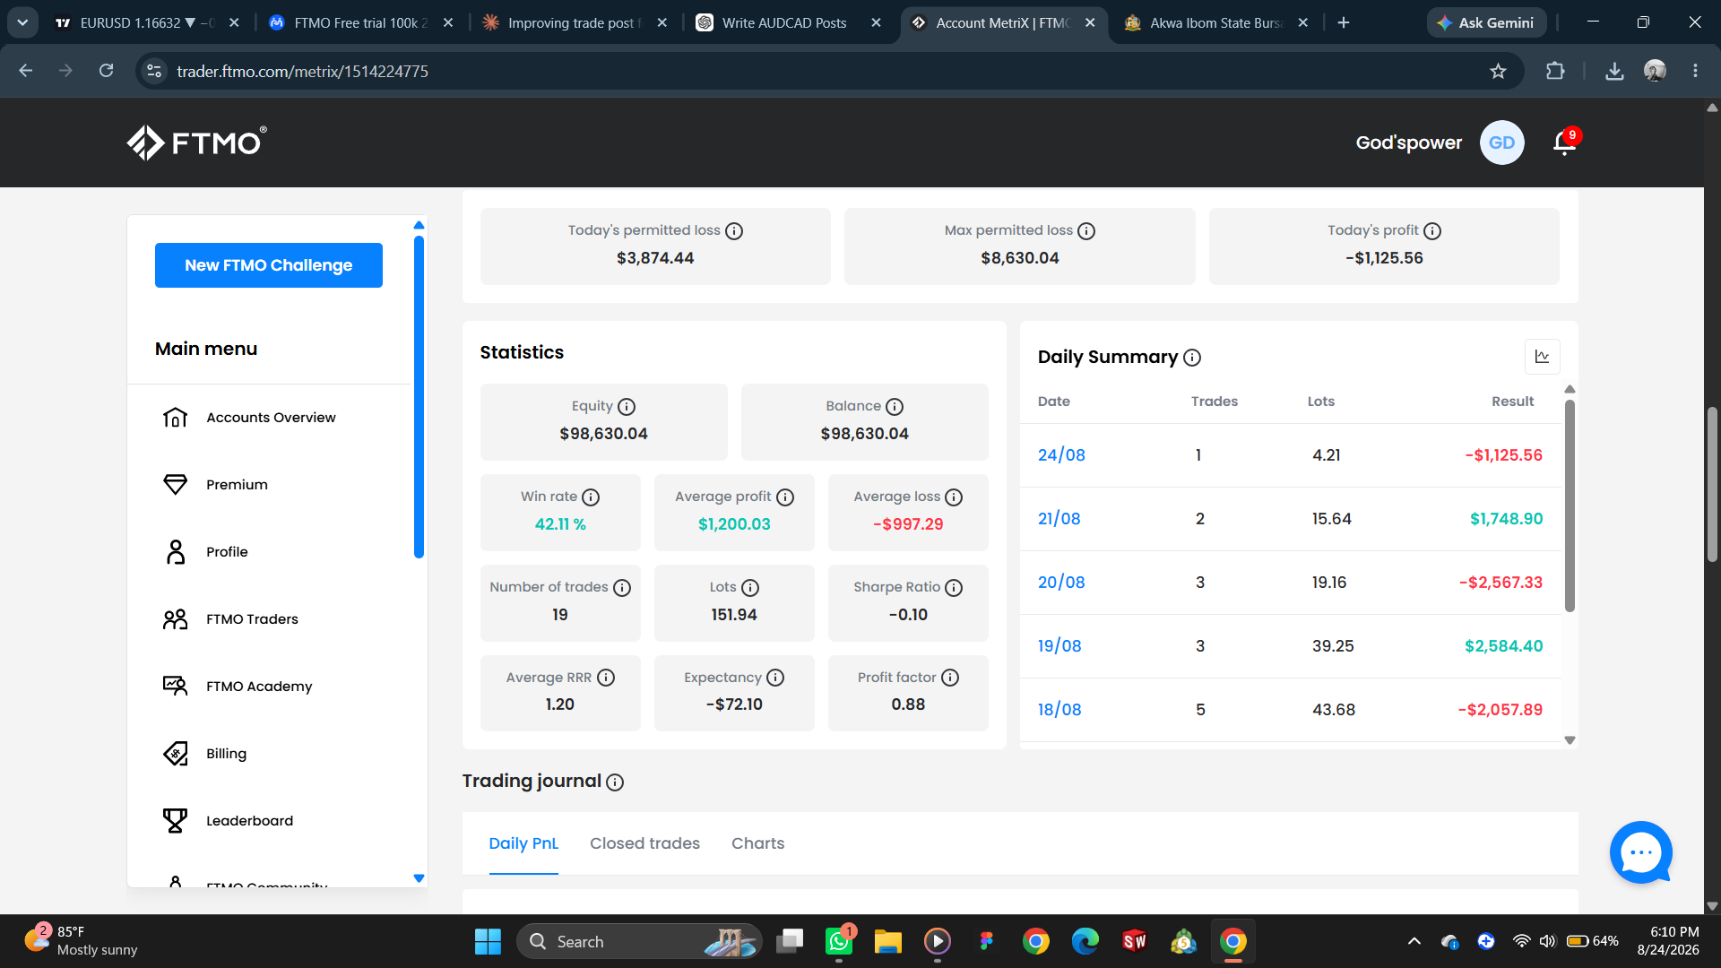This screenshot has height=968, width=1721.
Task: Click the Windows taskbar Search box
Action: tap(639, 941)
